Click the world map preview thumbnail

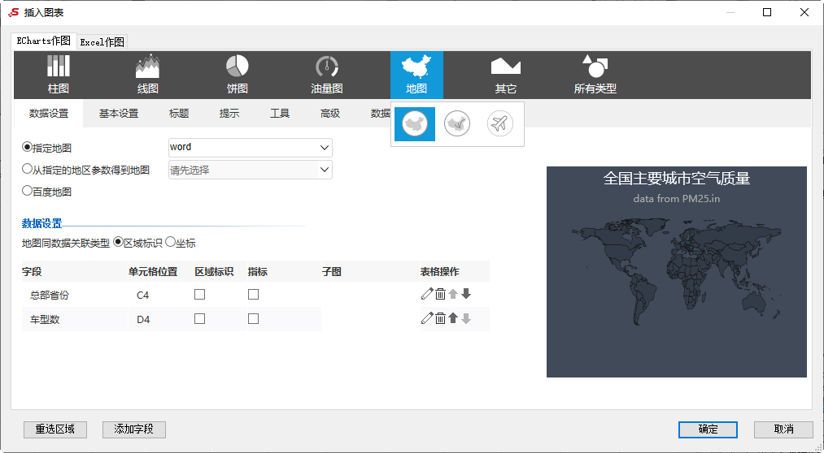(x=676, y=272)
